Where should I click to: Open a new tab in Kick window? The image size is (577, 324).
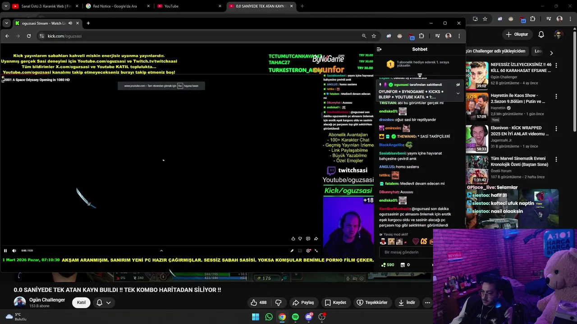(88, 23)
